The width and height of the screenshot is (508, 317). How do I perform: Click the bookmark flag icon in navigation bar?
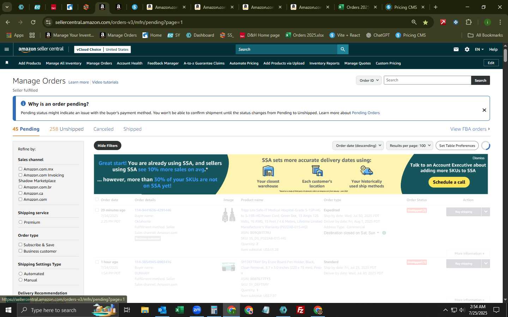point(7,63)
